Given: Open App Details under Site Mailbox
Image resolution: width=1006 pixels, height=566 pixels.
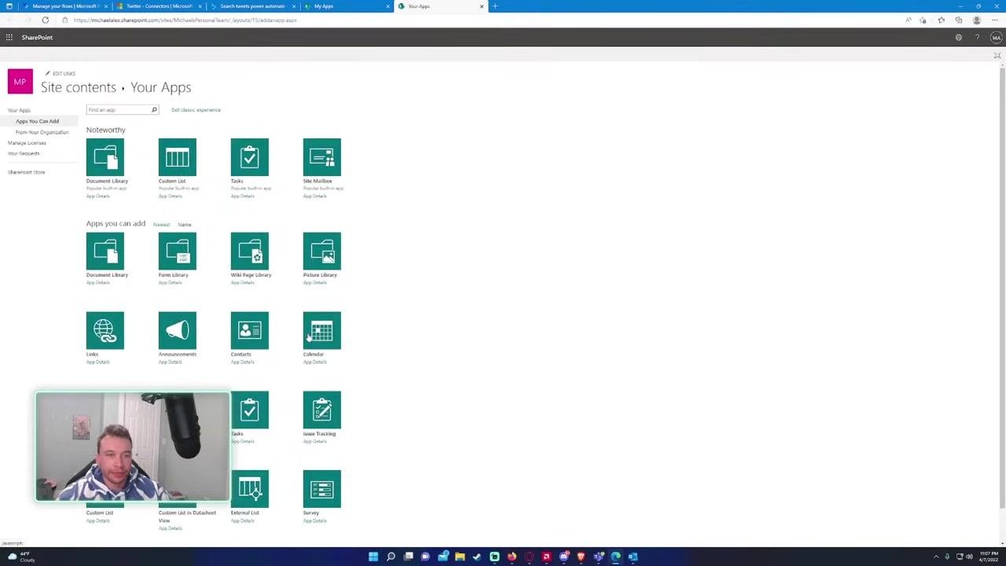Looking at the screenshot, I should [314, 196].
